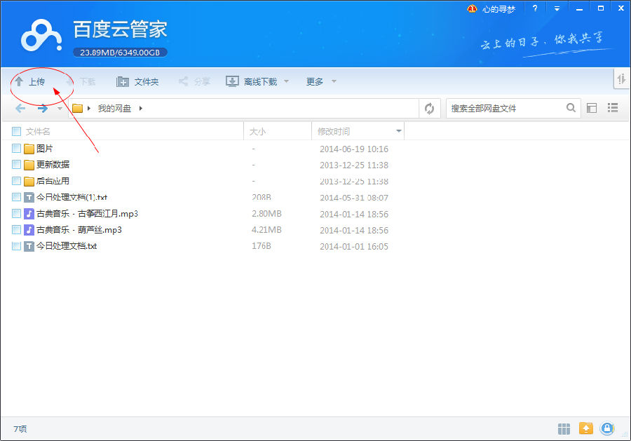
Task: Click the folder icon in the address bar
Action: pyautogui.click(x=77, y=108)
